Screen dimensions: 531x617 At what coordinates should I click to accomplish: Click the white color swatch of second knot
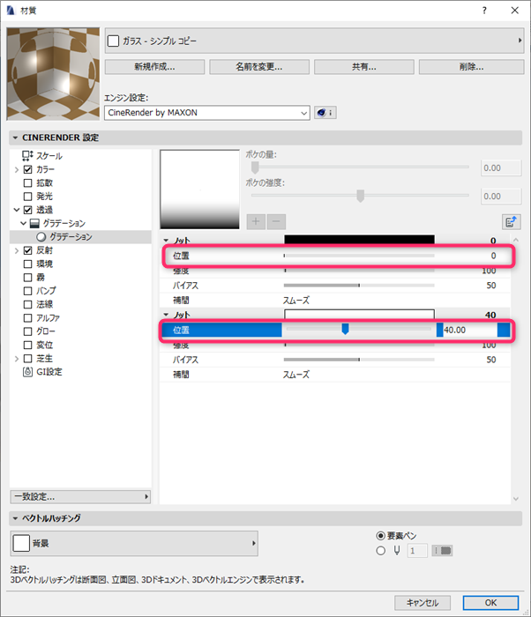pyautogui.click(x=359, y=315)
